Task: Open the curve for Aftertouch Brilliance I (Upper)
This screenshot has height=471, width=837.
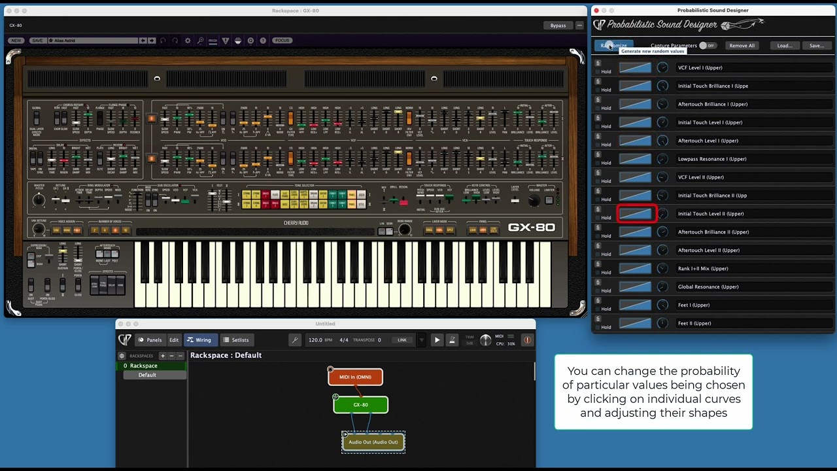Action: pos(635,104)
